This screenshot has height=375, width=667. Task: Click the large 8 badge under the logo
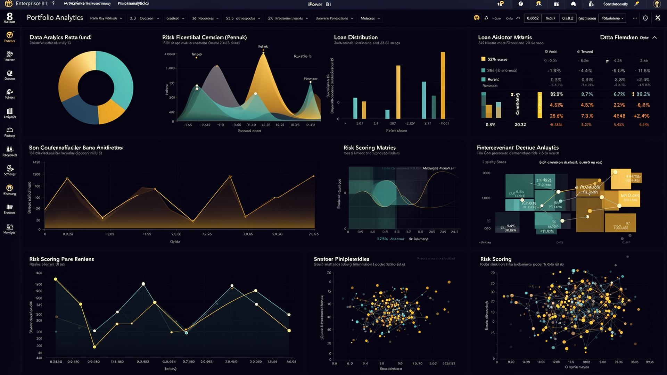tap(10, 16)
